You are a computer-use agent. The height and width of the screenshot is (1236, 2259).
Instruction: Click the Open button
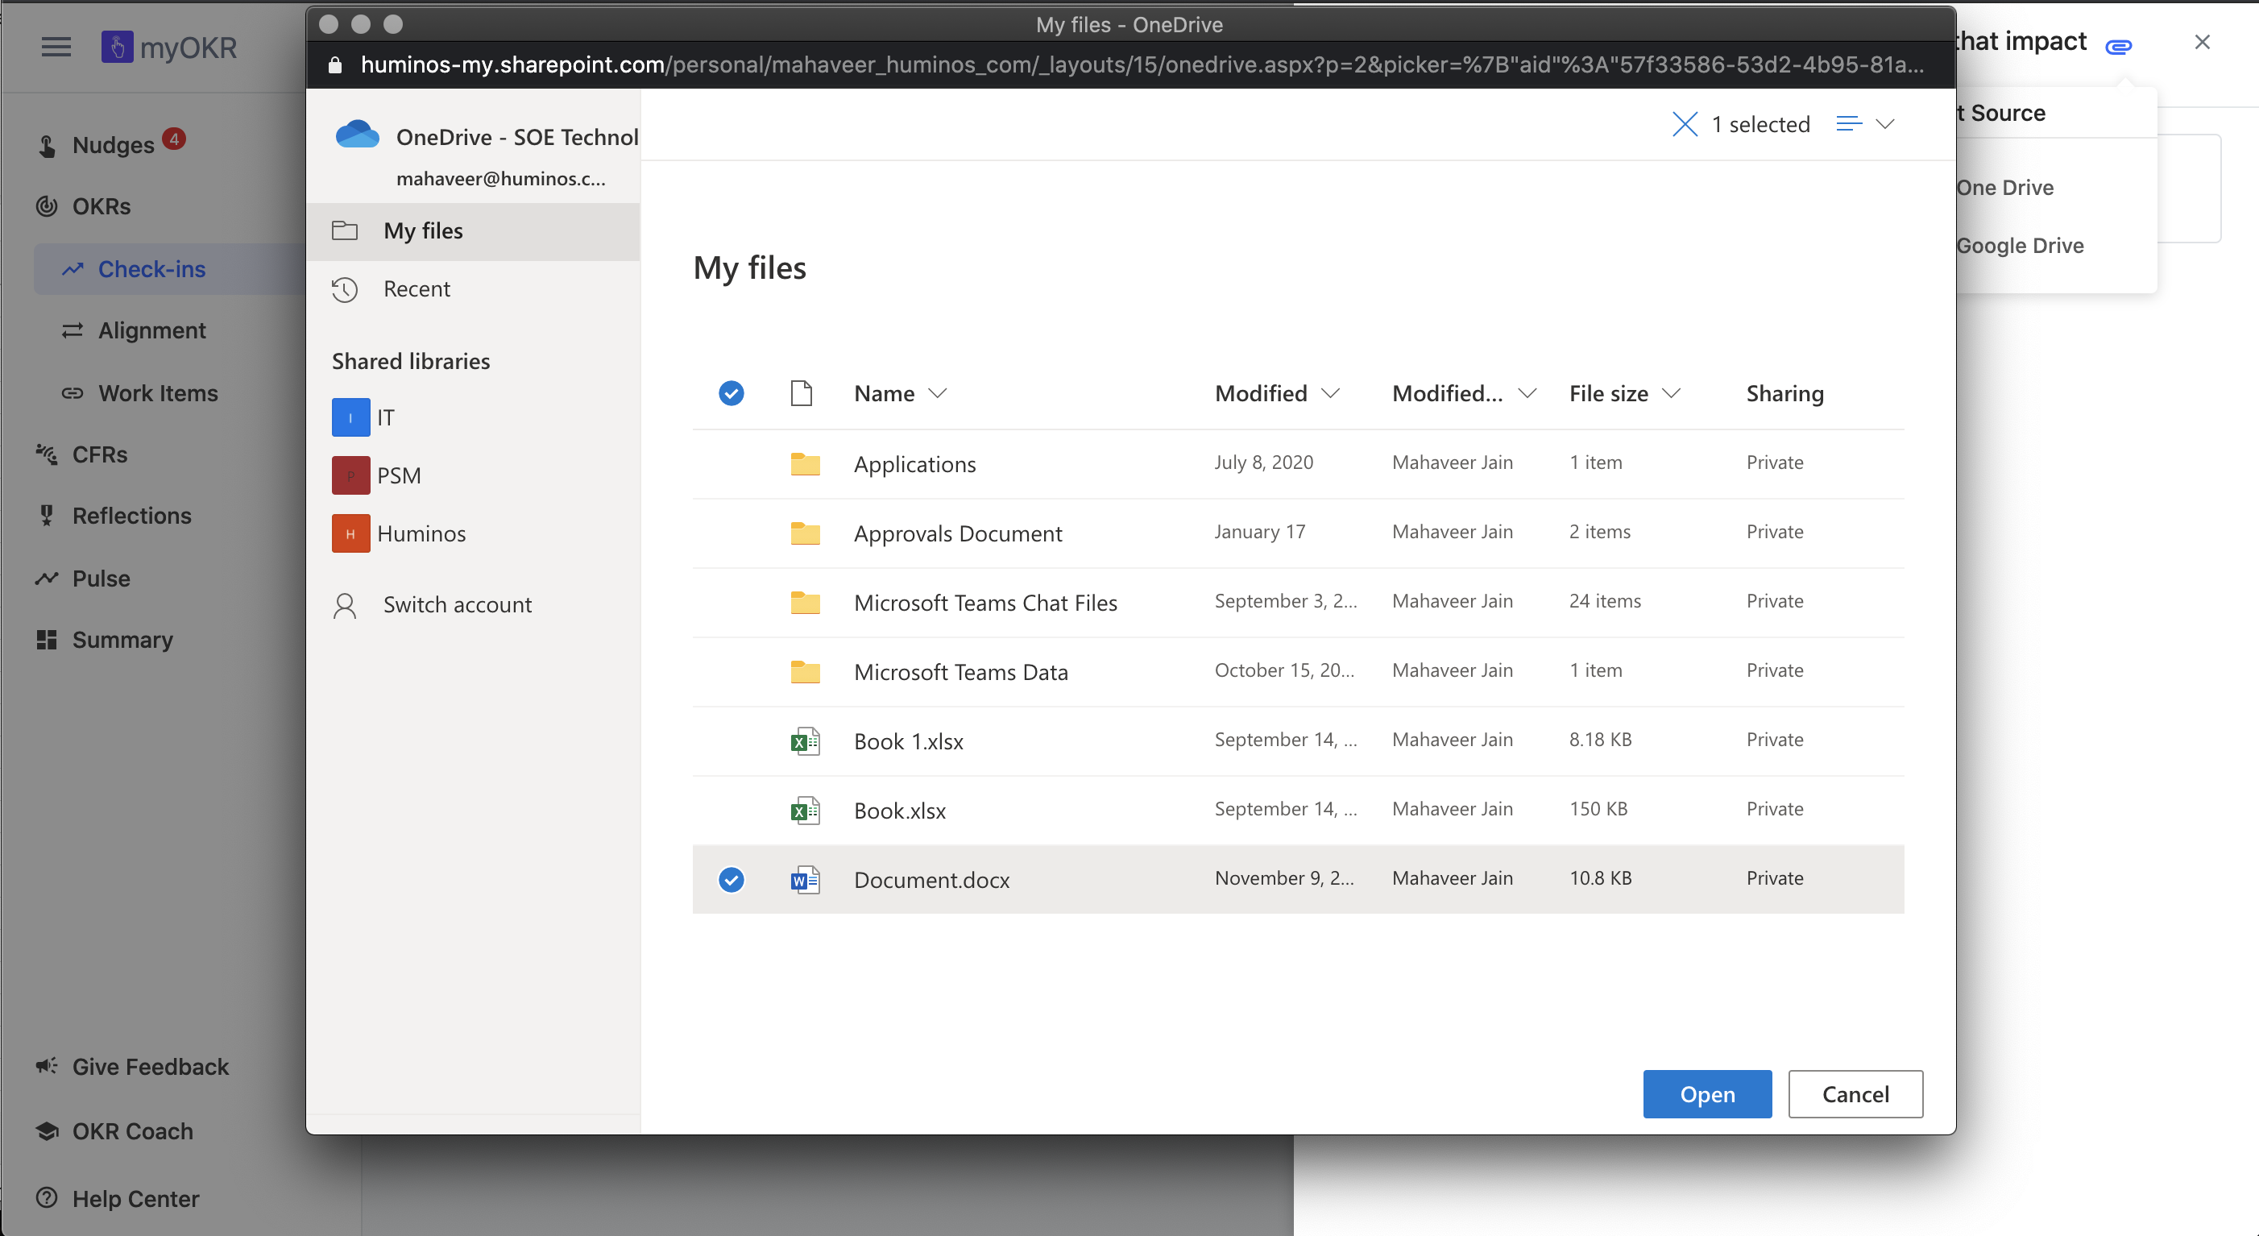(x=1706, y=1093)
